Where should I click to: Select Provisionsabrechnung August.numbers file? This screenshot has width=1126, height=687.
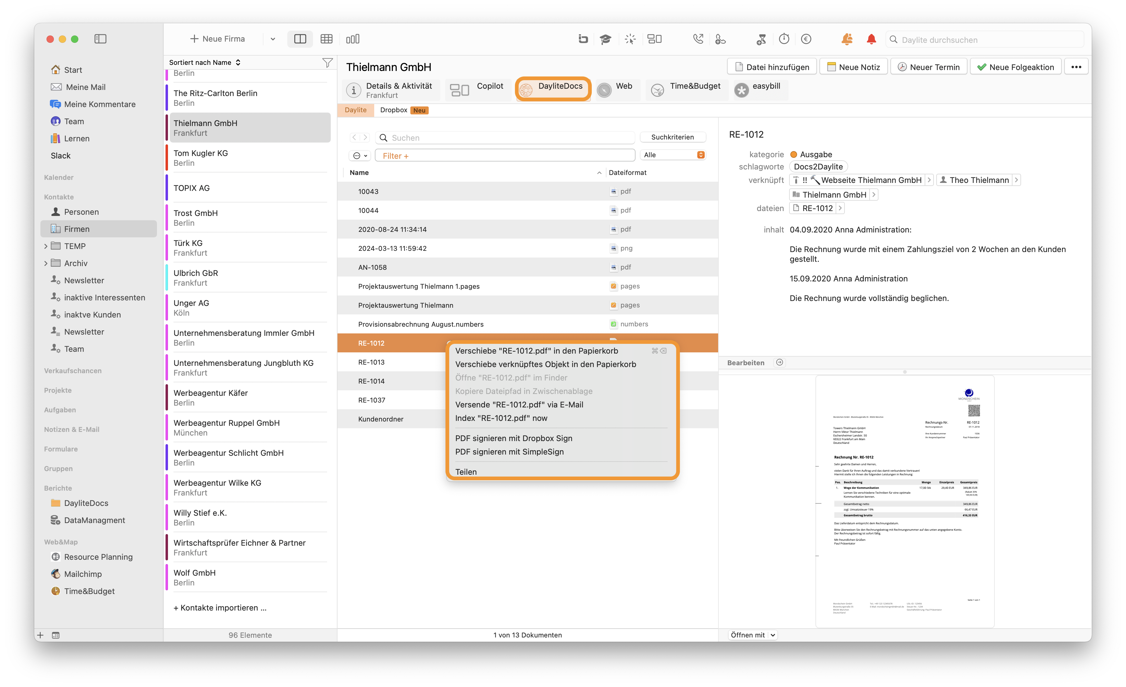[x=528, y=324]
